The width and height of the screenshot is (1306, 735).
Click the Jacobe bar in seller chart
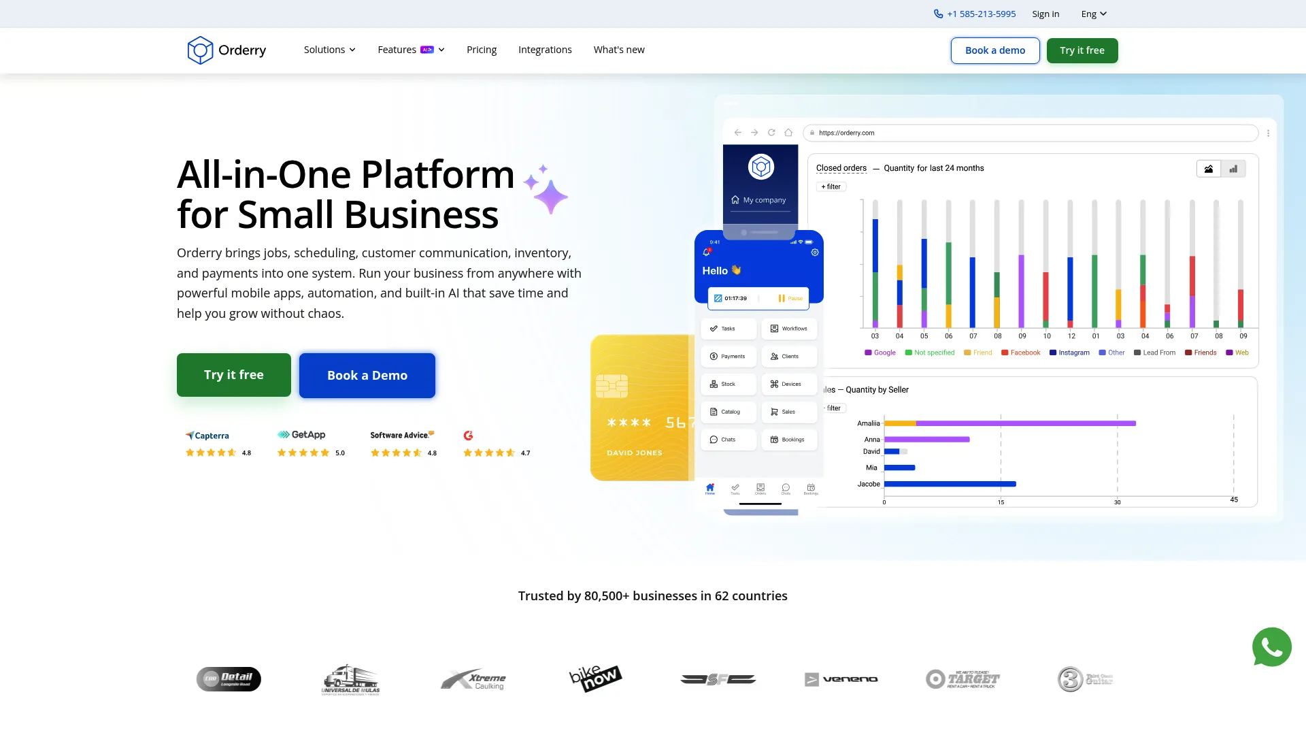pyautogui.click(x=950, y=484)
